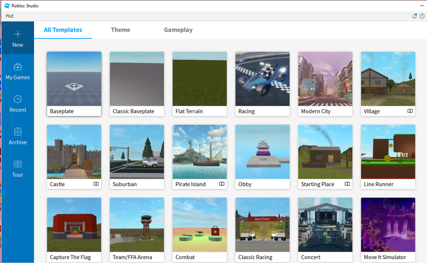This screenshot has height=263, width=427.
Task: Click the Racing label text
Action: [246, 111]
